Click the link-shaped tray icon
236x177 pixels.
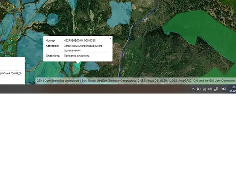point(216,89)
